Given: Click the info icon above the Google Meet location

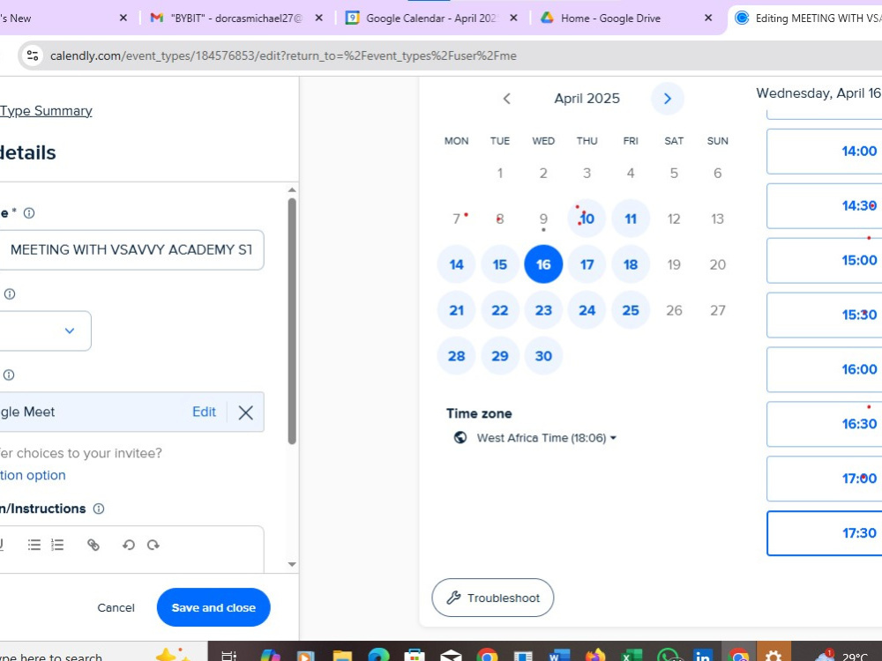Looking at the screenshot, I should [9, 375].
